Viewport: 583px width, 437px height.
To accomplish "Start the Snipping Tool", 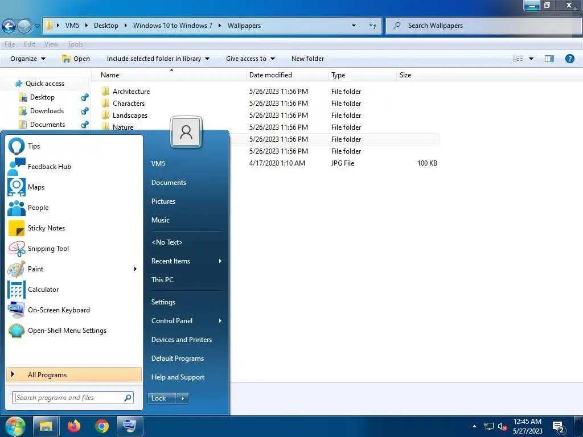I will [74, 249].
